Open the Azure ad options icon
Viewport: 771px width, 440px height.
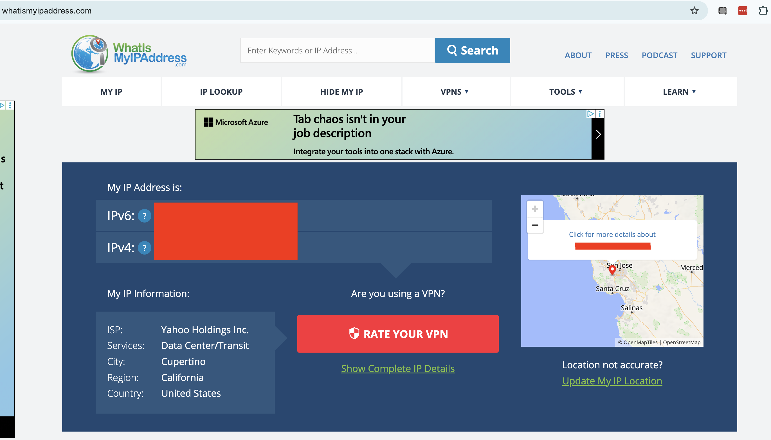pyautogui.click(x=599, y=114)
